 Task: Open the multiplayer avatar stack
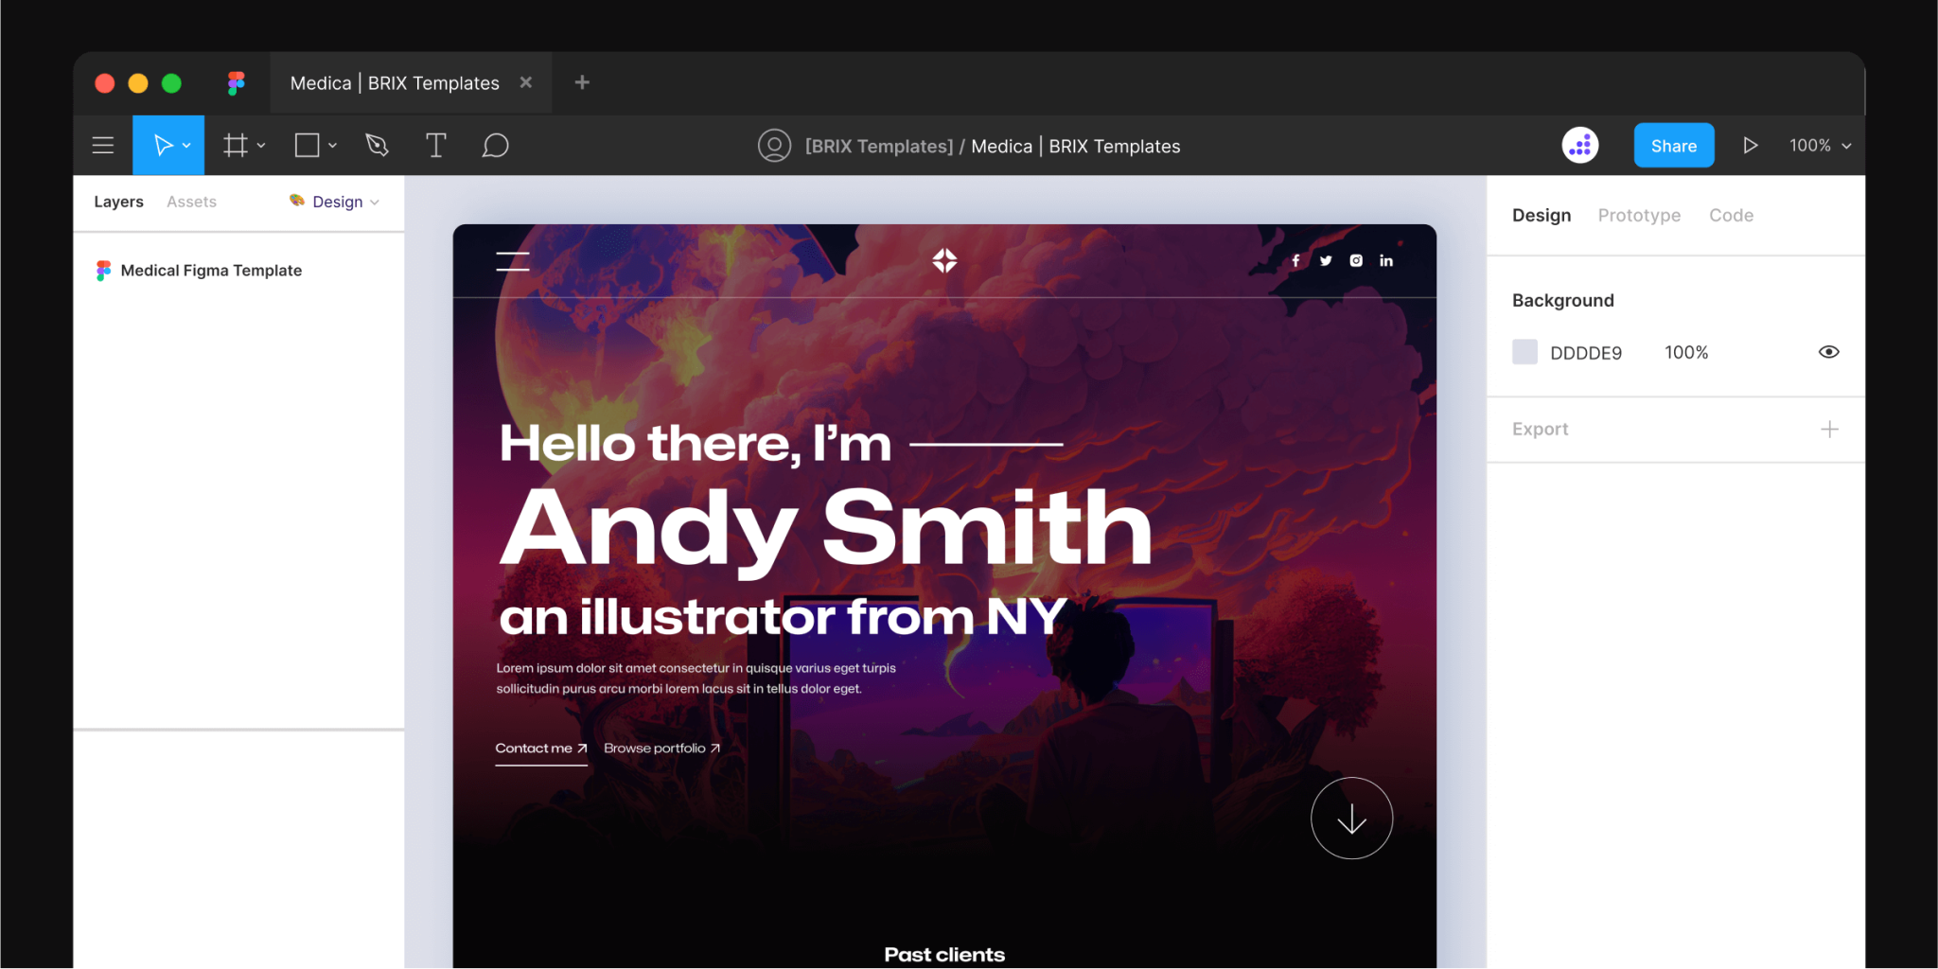[x=1579, y=145]
